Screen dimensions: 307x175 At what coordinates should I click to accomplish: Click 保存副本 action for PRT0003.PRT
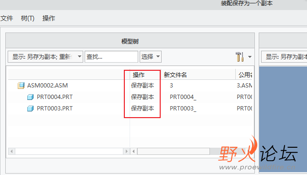tap(143, 109)
